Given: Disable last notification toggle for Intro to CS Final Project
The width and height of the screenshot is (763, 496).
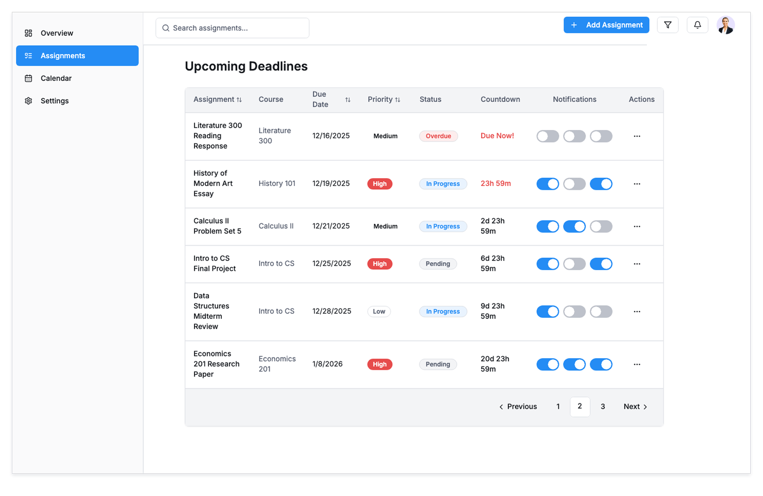Looking at the screenshot, I should pos(601,264).
